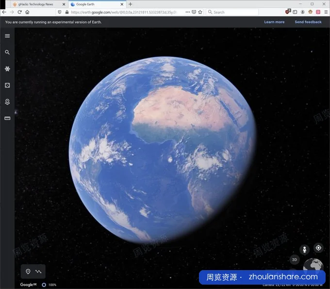Go to the browser home page
The width and height of the screenshot is (330, 289).
27,12
